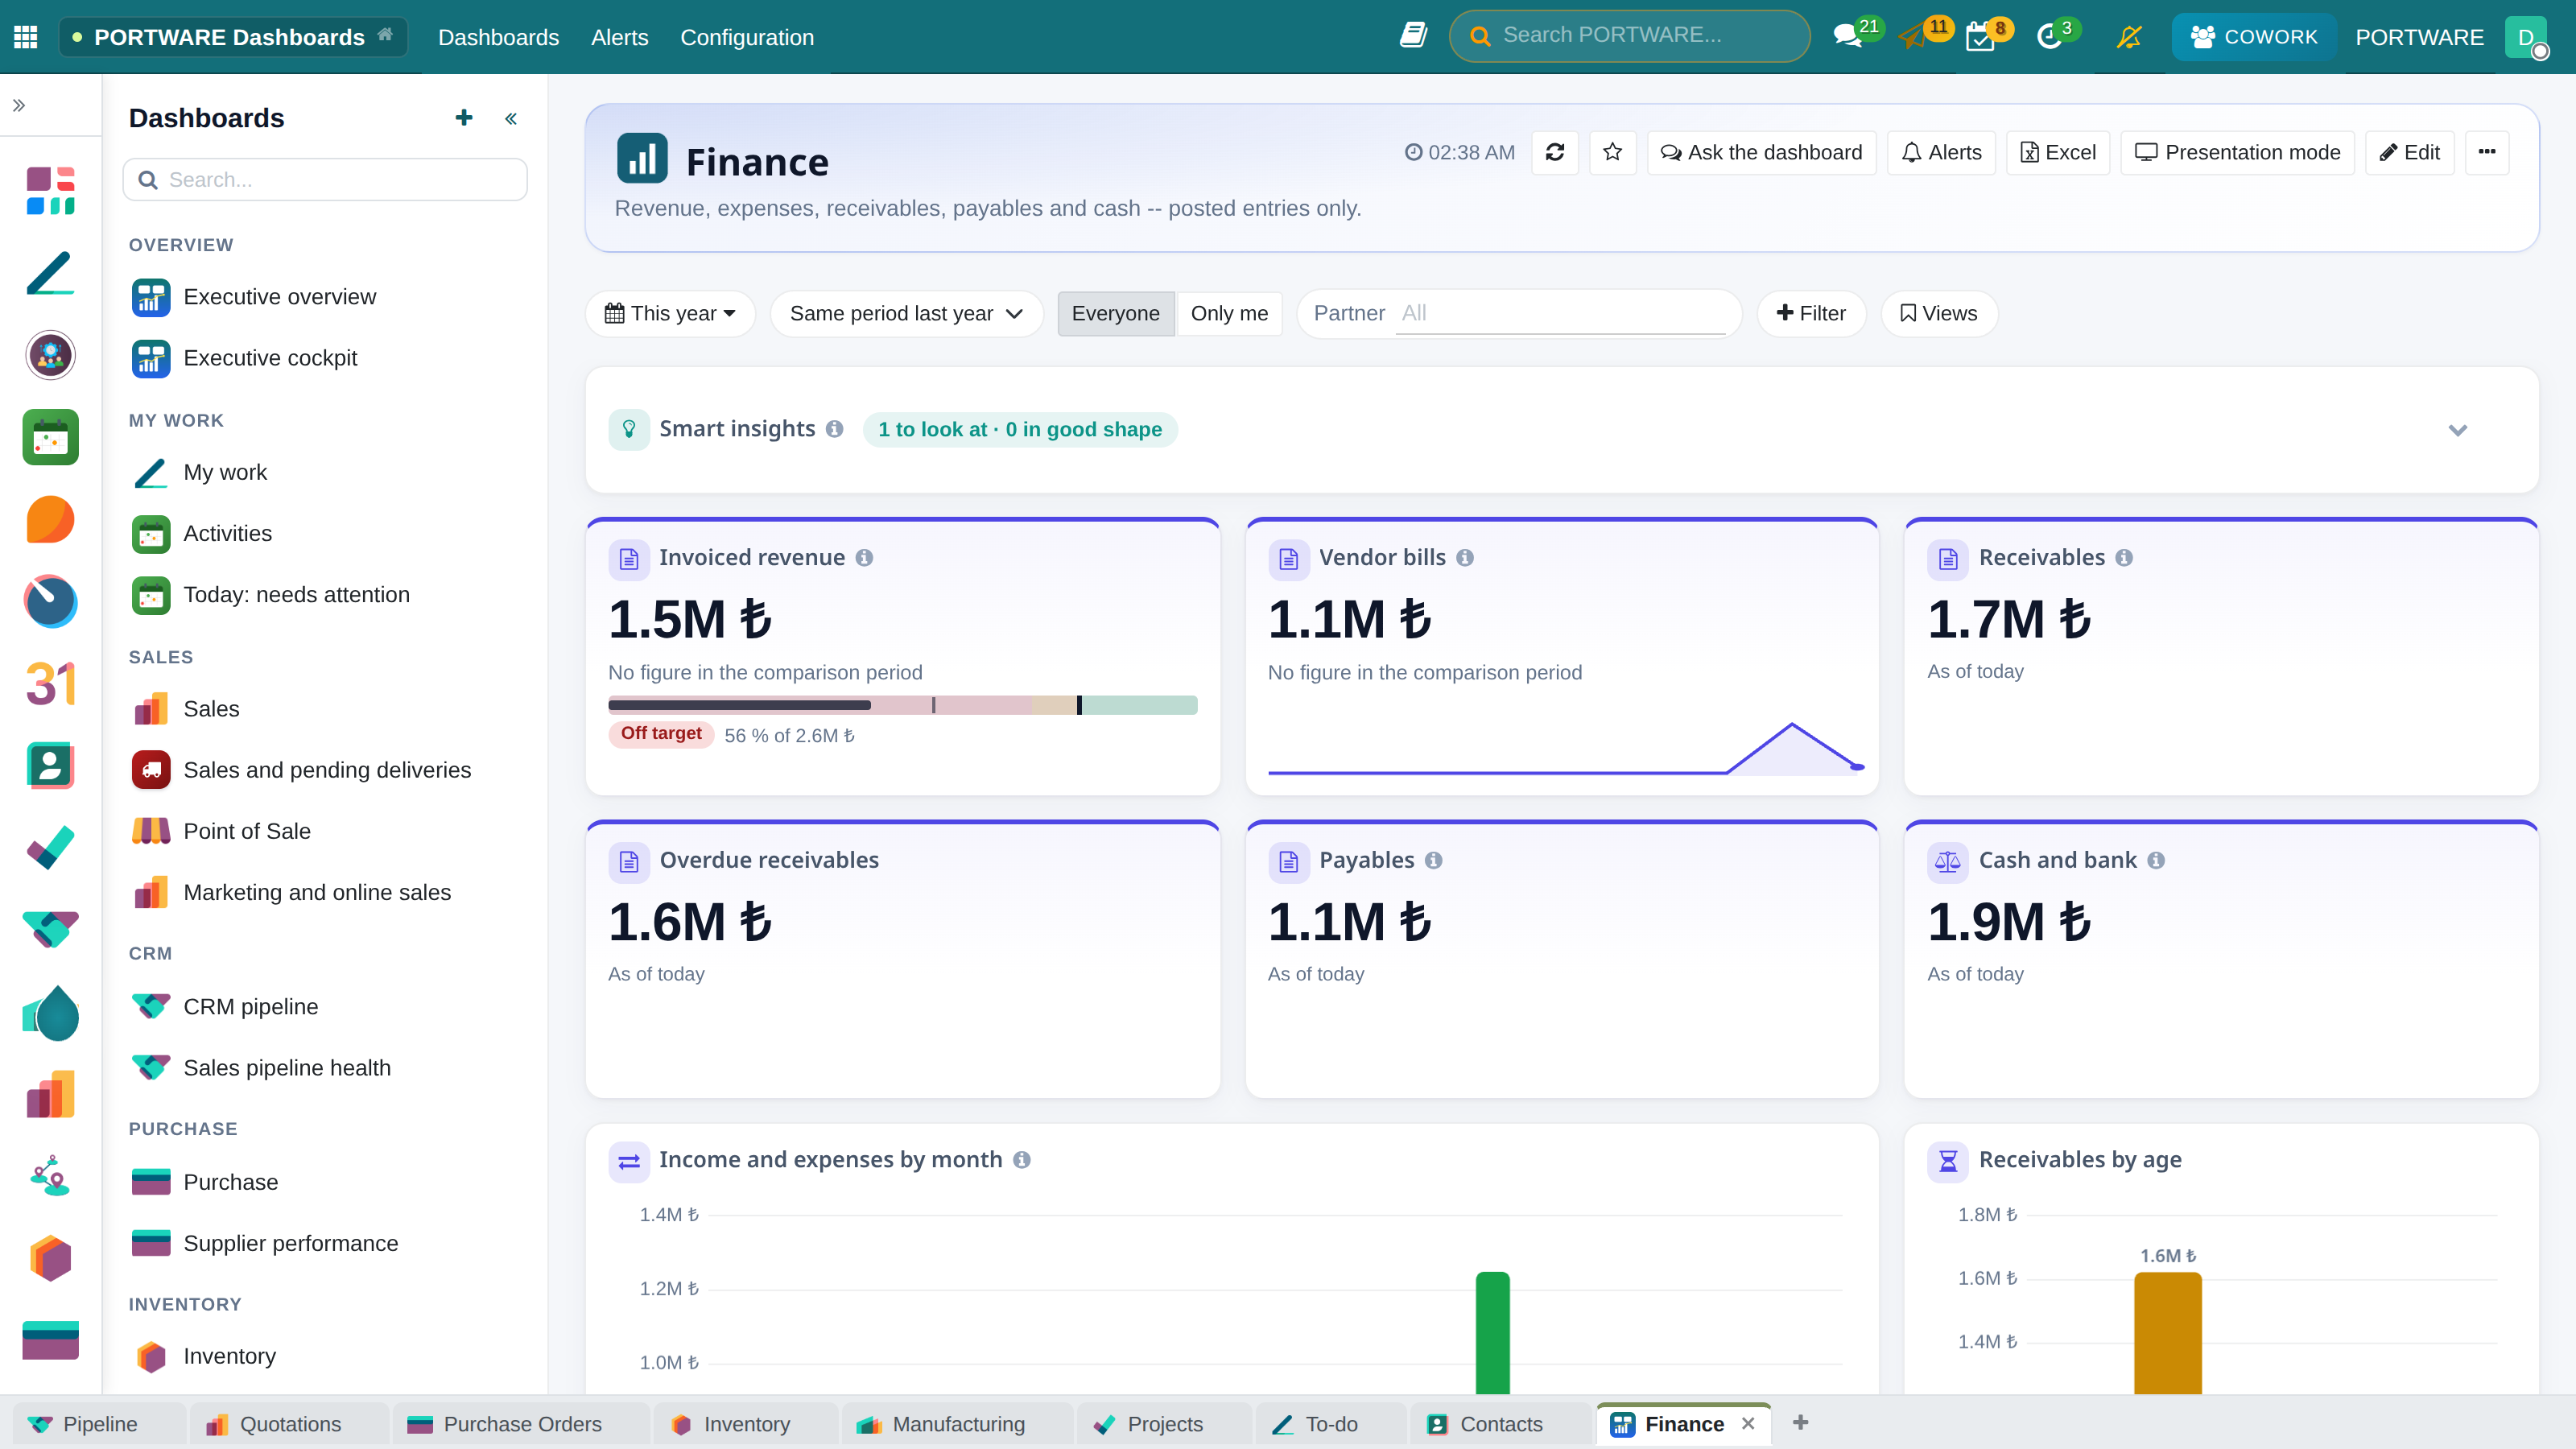
Task: Open the Views bookmark dropdown
Action: 1939,313
